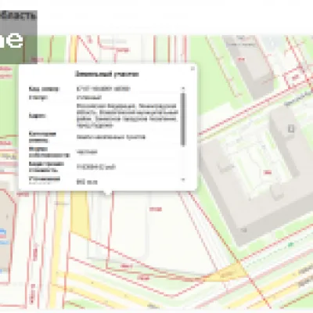The image size is (313, 313).
Task: Click the popup title heading
Action: tap(107, 74)
